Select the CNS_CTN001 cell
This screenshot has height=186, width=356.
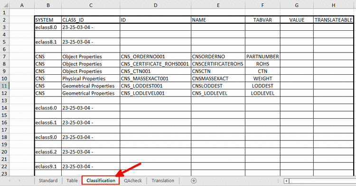click(156, 71)
